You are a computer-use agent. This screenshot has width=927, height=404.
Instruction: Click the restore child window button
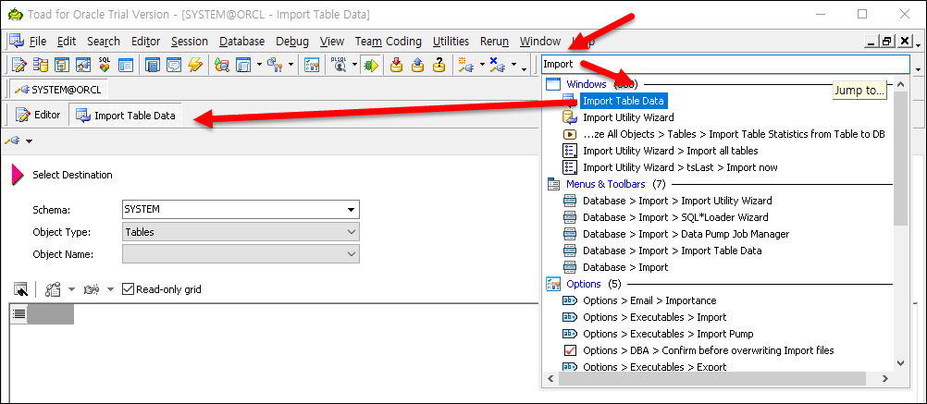point(887,42)
